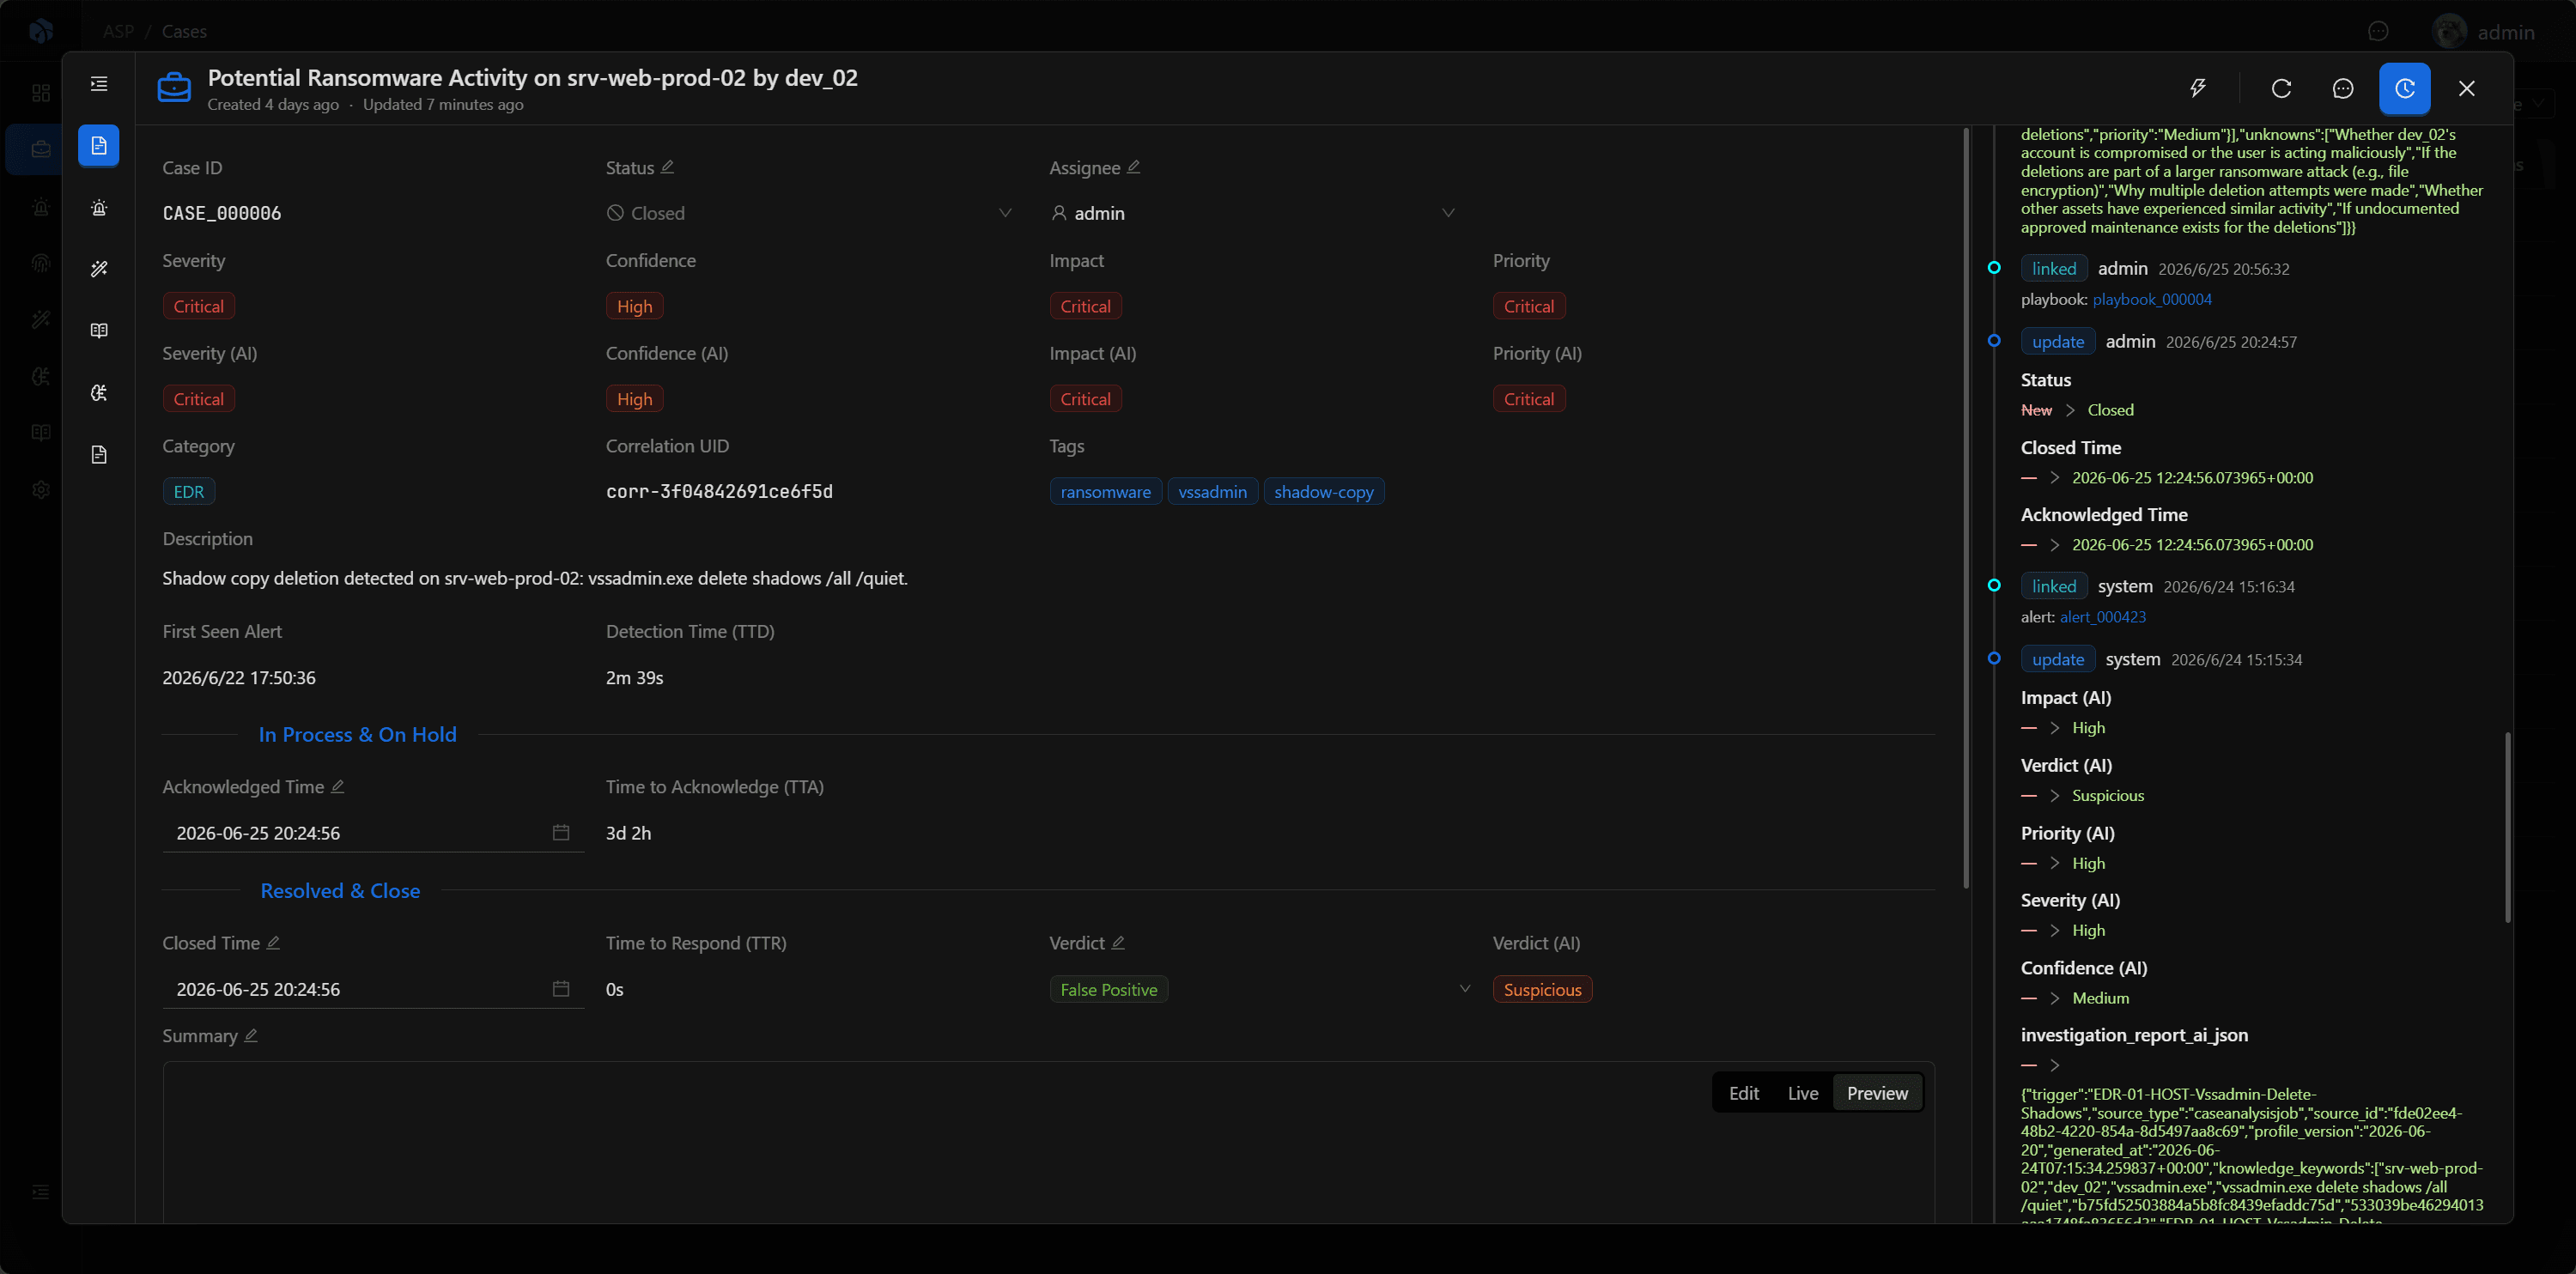Image resolution: width=2576 pixels, height=1274 pixels.
Task: Open the report file icon in case sidebar
Action: [x=99, y=455]
